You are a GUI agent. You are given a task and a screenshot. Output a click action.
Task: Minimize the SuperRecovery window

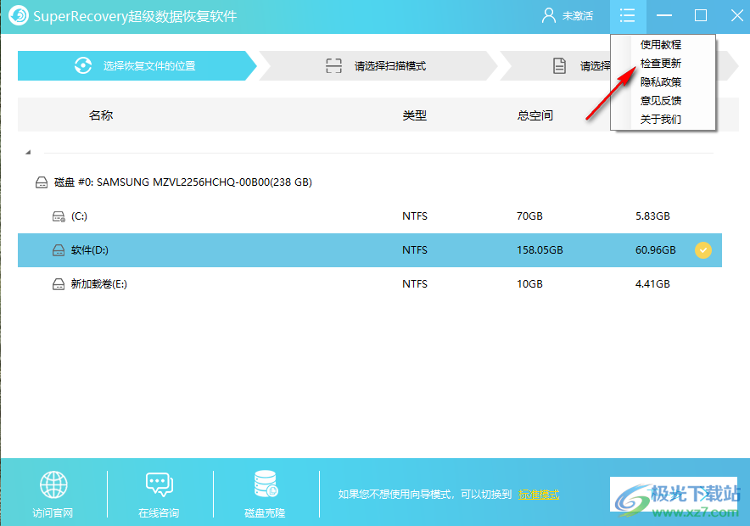click(664, 16)
